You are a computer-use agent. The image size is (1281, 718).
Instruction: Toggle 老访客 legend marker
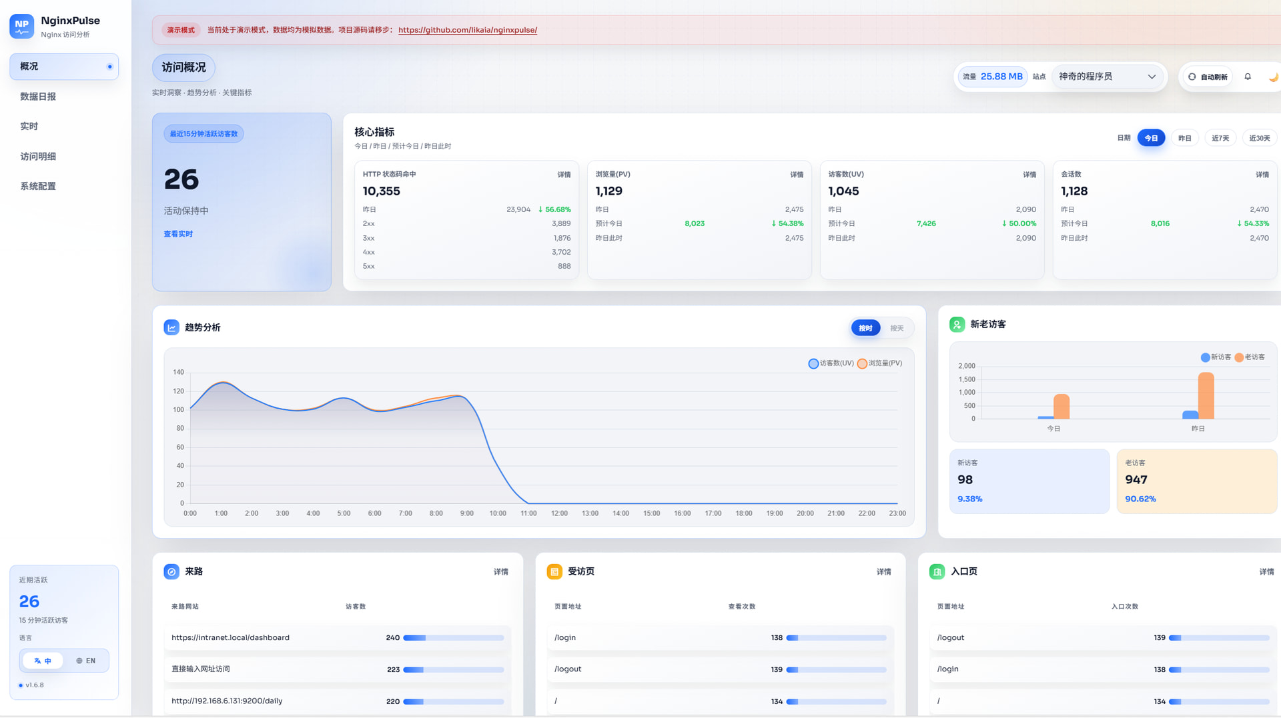[x=1239, y=358]
